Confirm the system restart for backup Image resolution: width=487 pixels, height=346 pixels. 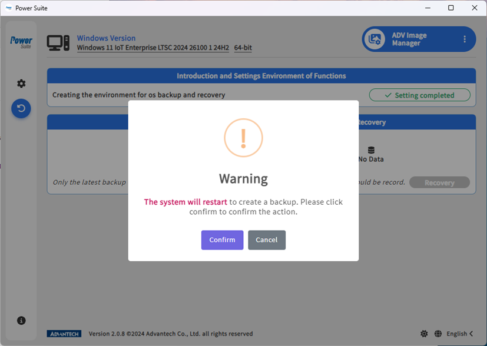(x=222, y=240)
